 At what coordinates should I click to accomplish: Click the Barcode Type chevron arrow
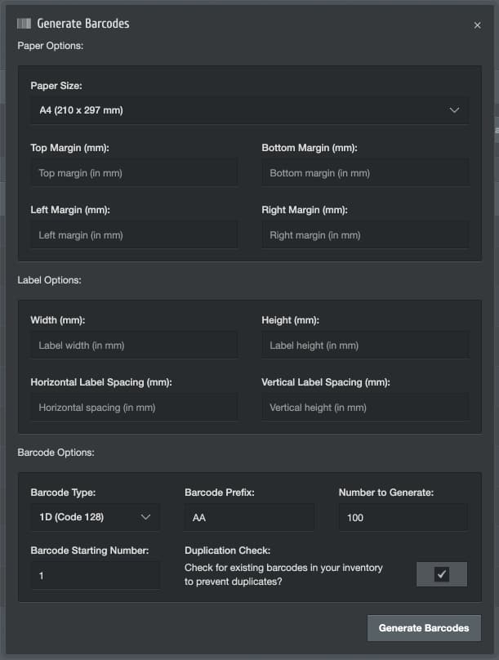point(146,517)
